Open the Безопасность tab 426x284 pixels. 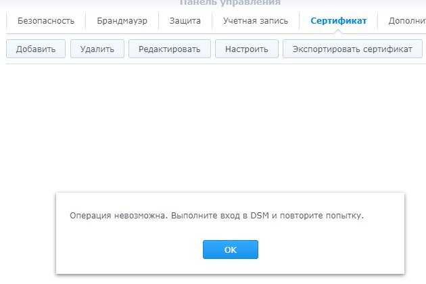(46, 21)
